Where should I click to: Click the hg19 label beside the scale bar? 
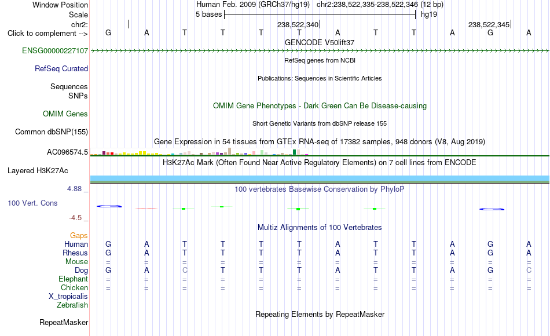[429, 14]
